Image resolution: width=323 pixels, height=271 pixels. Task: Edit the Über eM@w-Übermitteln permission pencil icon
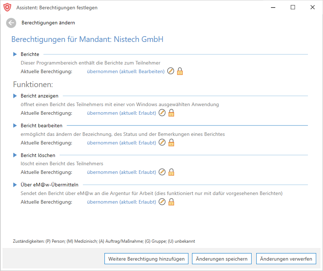point(162,202)
